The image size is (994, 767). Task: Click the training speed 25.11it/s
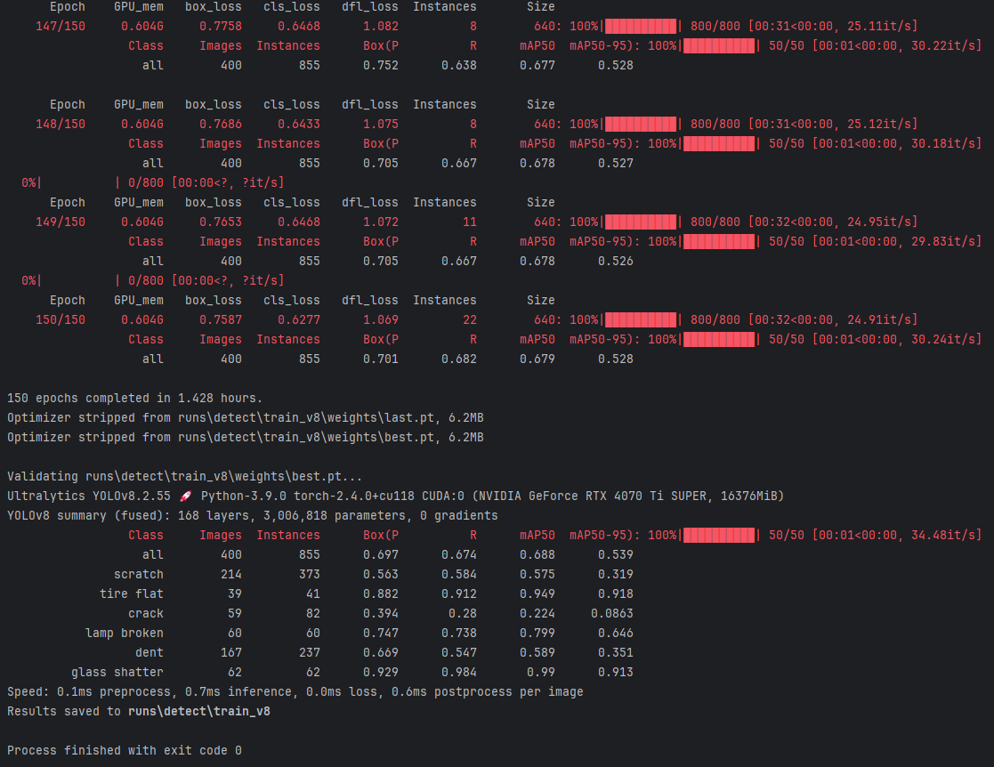[878, 26]
